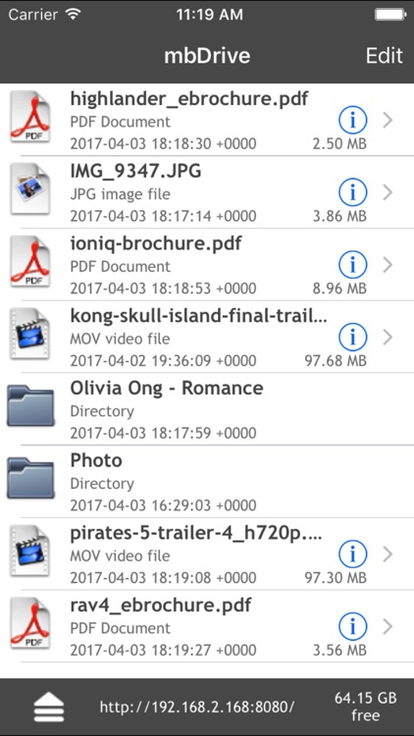Select the IMG_9347.JPG file name

click(135, 172)
